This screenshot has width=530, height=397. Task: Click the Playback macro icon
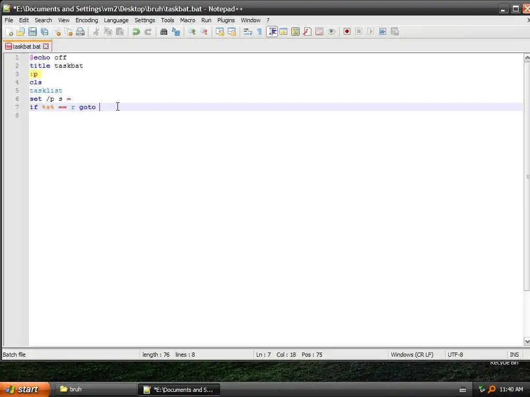click(x=371, y=32)
